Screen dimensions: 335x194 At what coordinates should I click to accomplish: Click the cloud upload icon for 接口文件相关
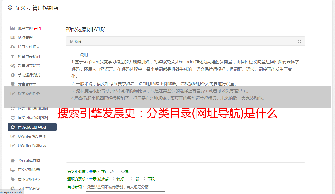click(12, 47)
